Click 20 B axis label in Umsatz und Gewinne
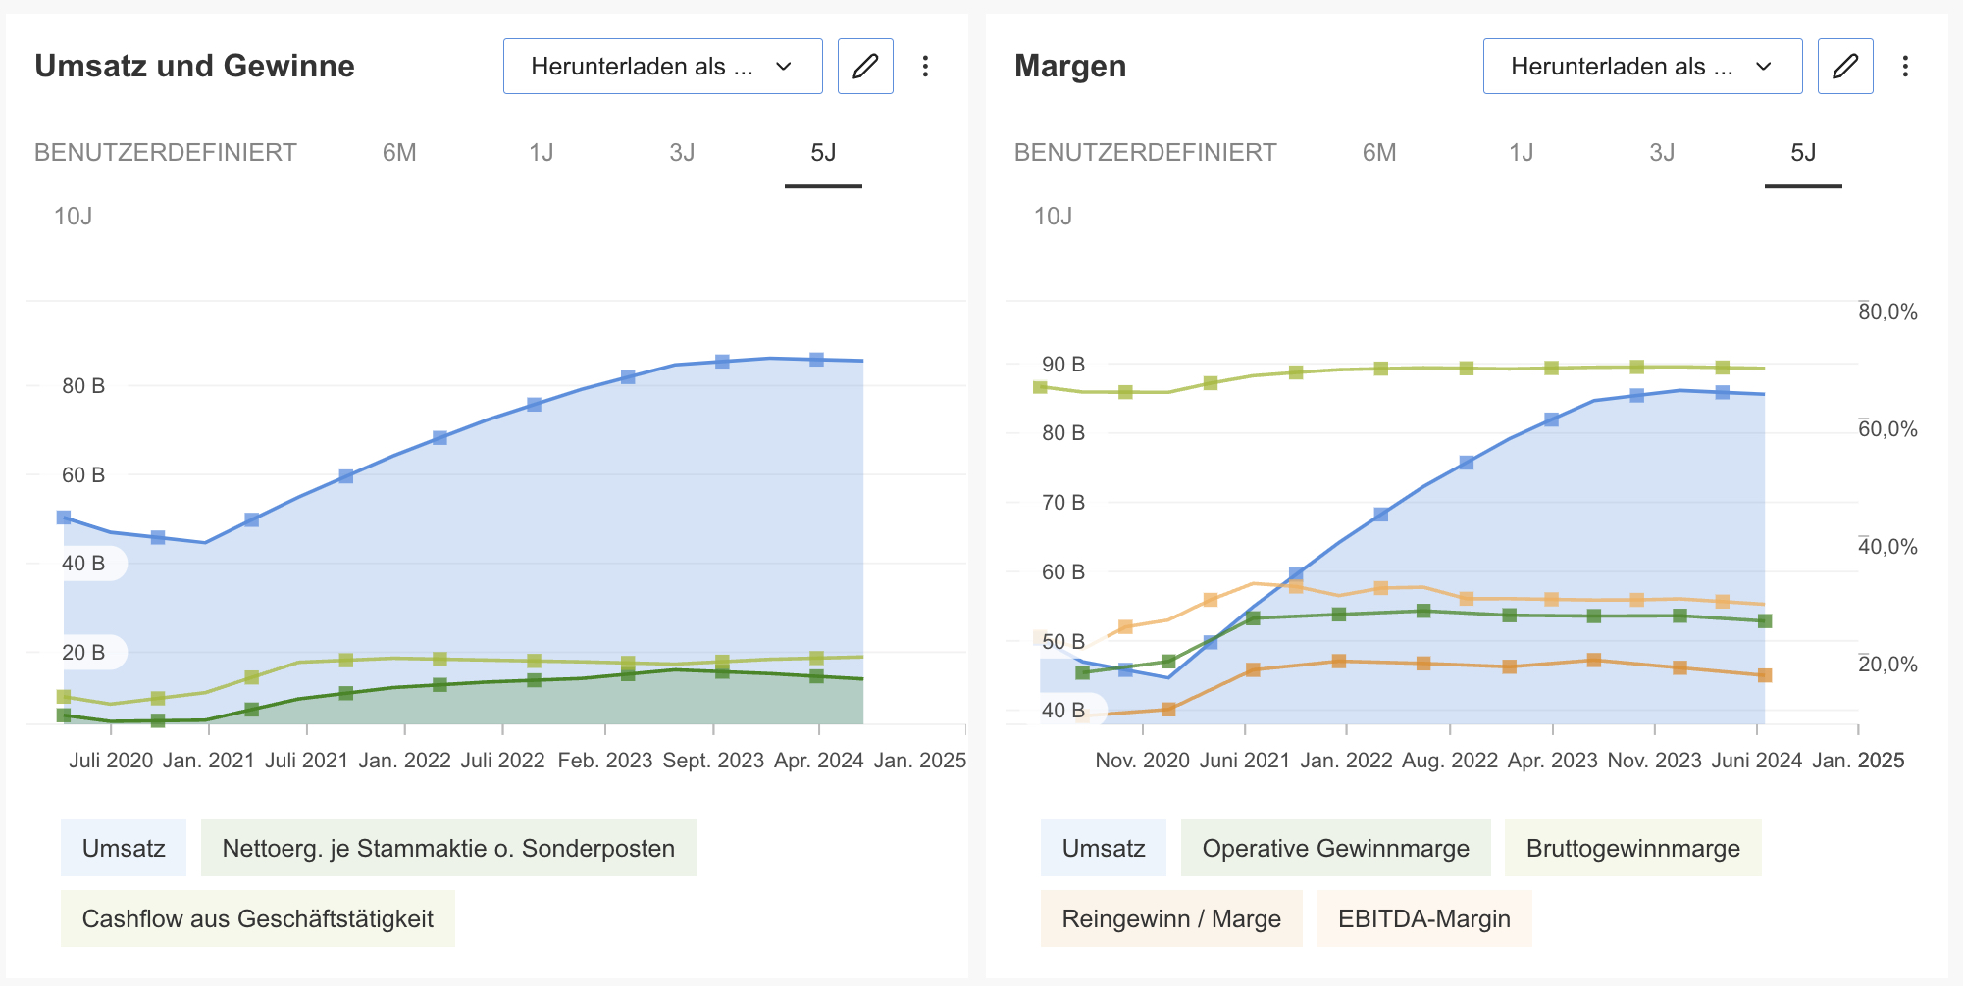This screenshot has height=986, width=1963. [x=83, y=653]
